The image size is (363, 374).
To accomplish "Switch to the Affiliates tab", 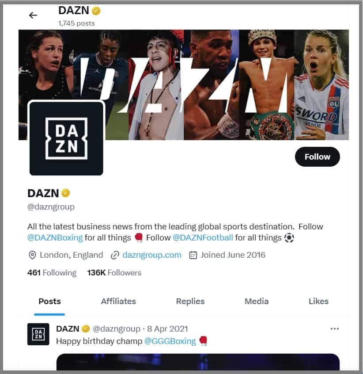I will tap(118, 301).
